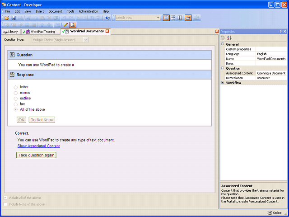The height and width of the screenshot is (217, 289).
Task: Click the Redo arrow icon
Action: pos(71,18)
